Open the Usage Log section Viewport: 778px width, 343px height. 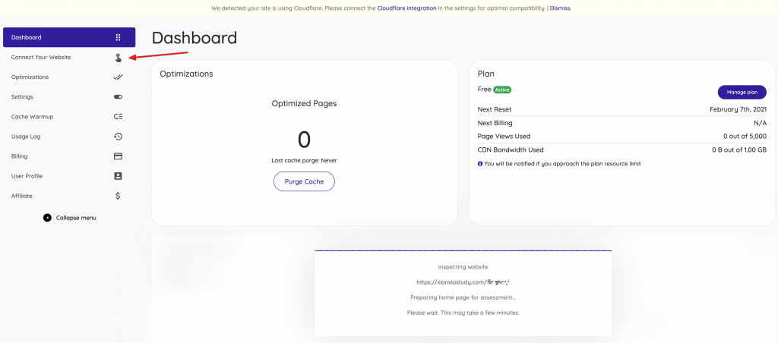coord(26,137)
